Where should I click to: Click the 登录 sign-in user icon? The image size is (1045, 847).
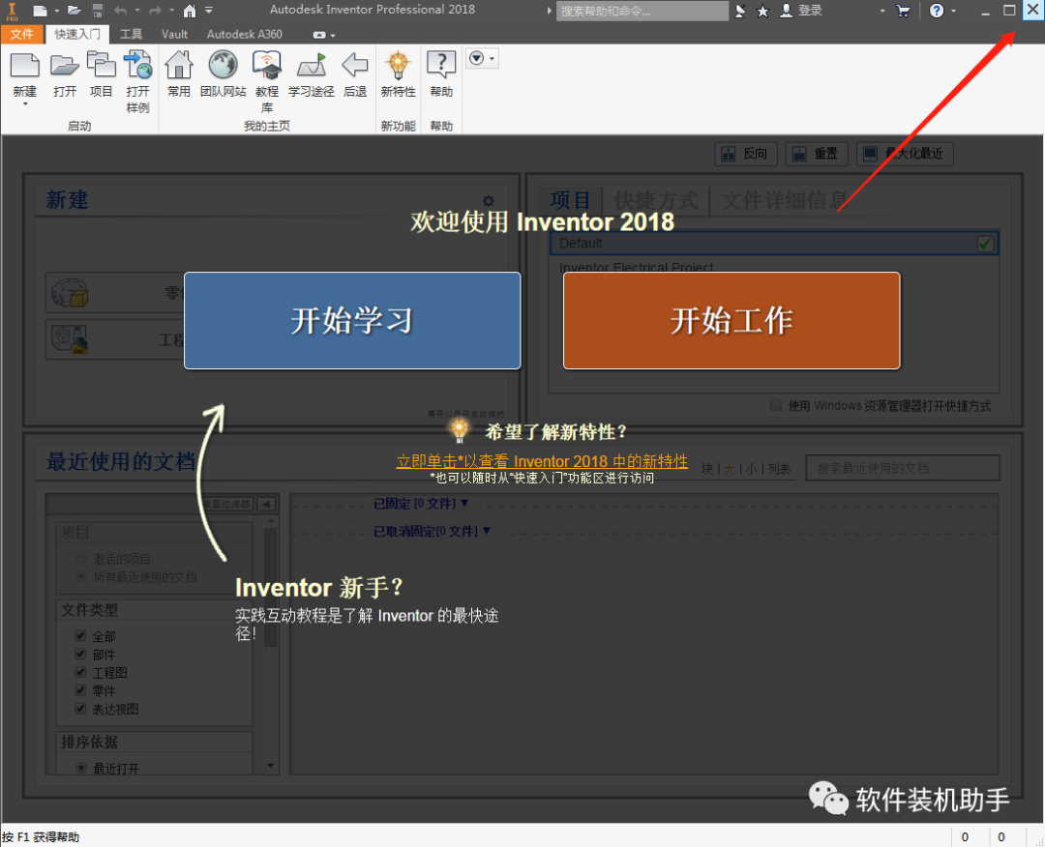tap(787, 11)
